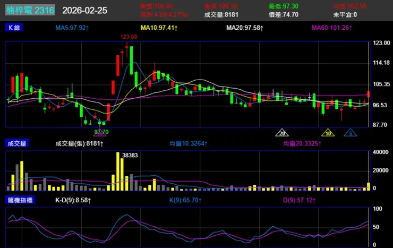Click the 收盤 102.50 value
Screen dimensions: 393x248
point(350,6)
